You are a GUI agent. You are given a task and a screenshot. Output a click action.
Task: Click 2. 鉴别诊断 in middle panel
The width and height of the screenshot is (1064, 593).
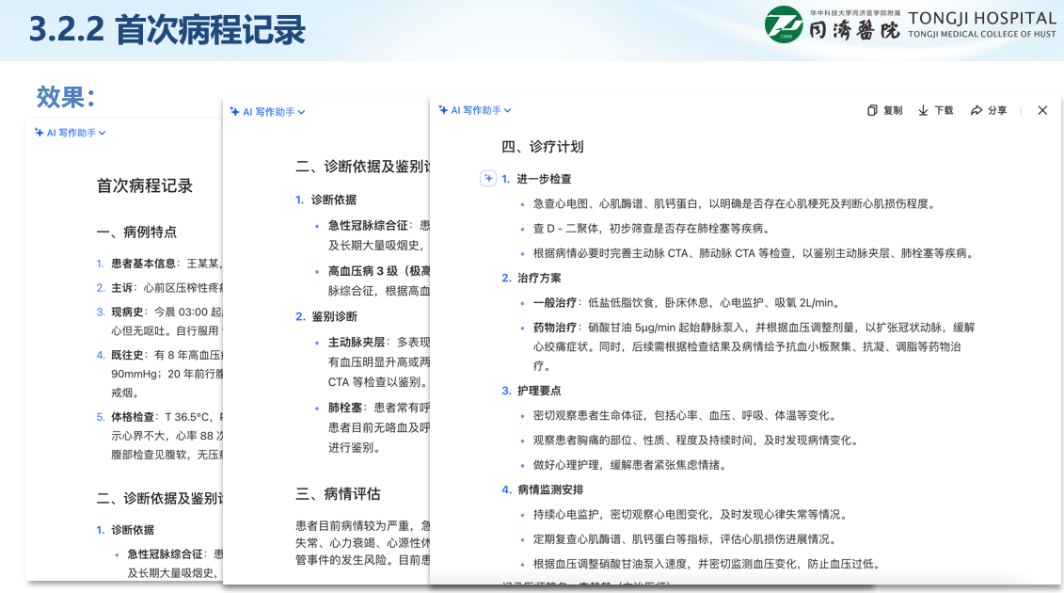click(326, 316)
